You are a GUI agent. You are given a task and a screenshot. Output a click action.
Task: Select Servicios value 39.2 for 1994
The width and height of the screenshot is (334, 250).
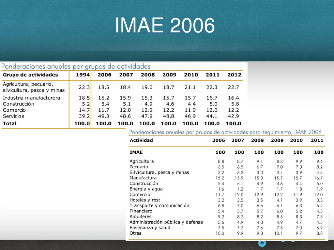[84, 116]
